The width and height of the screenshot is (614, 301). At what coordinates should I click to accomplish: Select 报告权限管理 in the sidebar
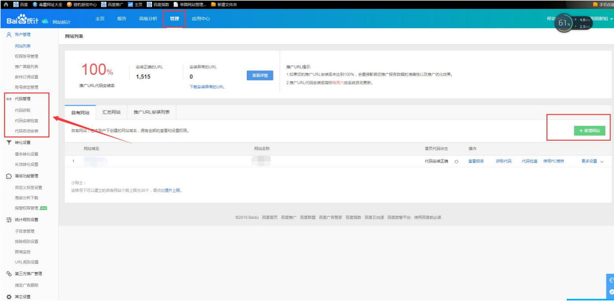tap(27, 208)
